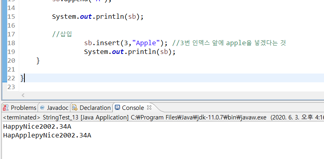
Task: Click the editor's scroll-left arrow
Action: (x=23, y=95)
